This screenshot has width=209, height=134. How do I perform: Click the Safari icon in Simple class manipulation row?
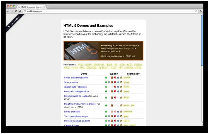(118, 78)
